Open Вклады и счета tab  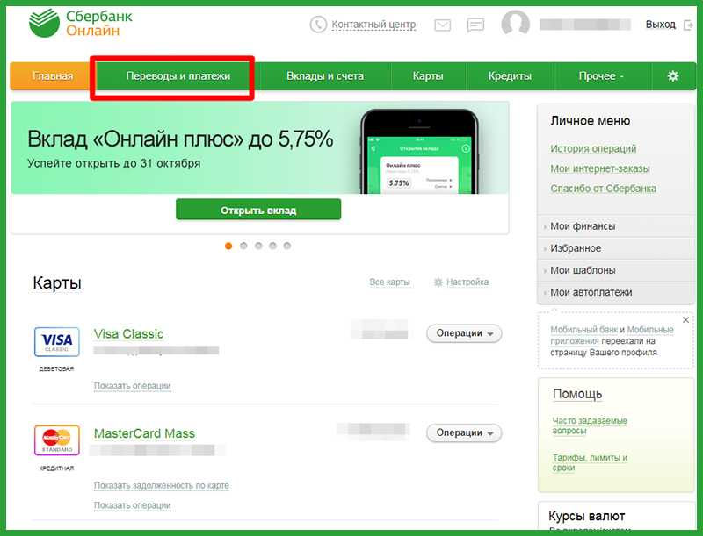click(x=325, y=76)
